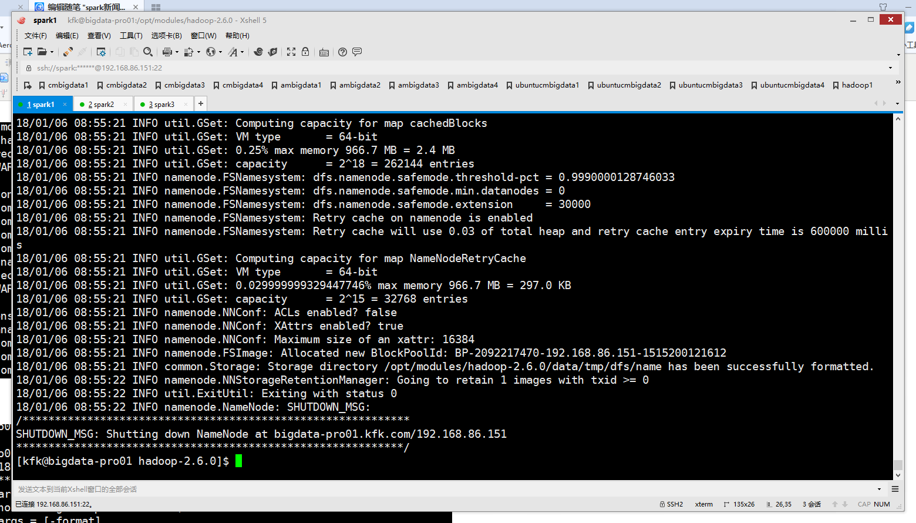Click the globe encoding icon
The image size is (916, 523).
210,52
